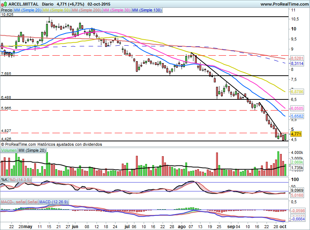Click the -0,6664 MACD value box
310x230 pixels.
(298, 219)
